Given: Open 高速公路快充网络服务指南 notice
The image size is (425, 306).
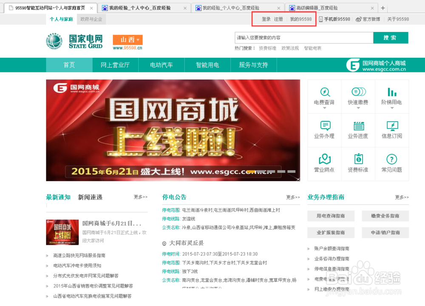Looking at the screenshot, I should click(x=79, y=255).
